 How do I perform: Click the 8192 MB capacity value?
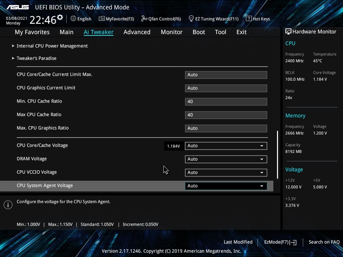pos(293,152)
